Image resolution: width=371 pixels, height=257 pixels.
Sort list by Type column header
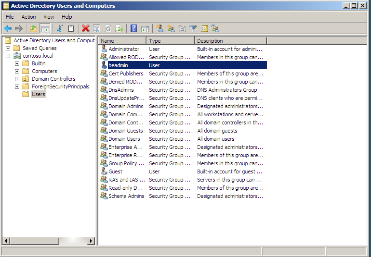tap(171, 40)
